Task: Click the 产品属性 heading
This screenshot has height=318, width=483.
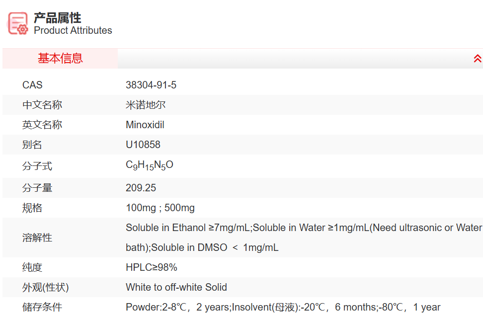Action: 58,18
